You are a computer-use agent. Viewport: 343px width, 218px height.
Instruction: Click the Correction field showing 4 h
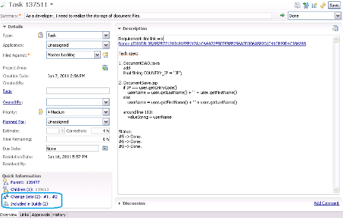coord(100,131)
